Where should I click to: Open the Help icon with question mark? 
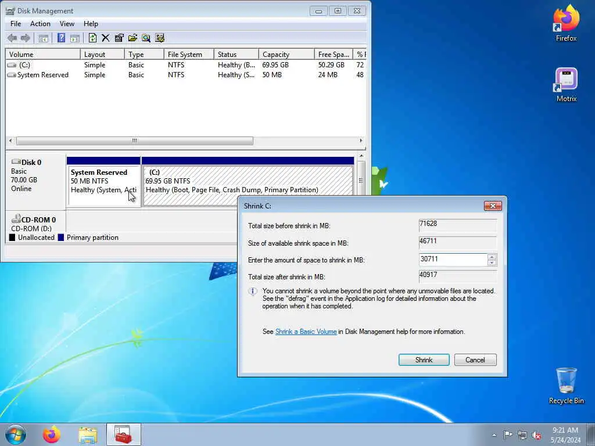(x=61, y=38)
